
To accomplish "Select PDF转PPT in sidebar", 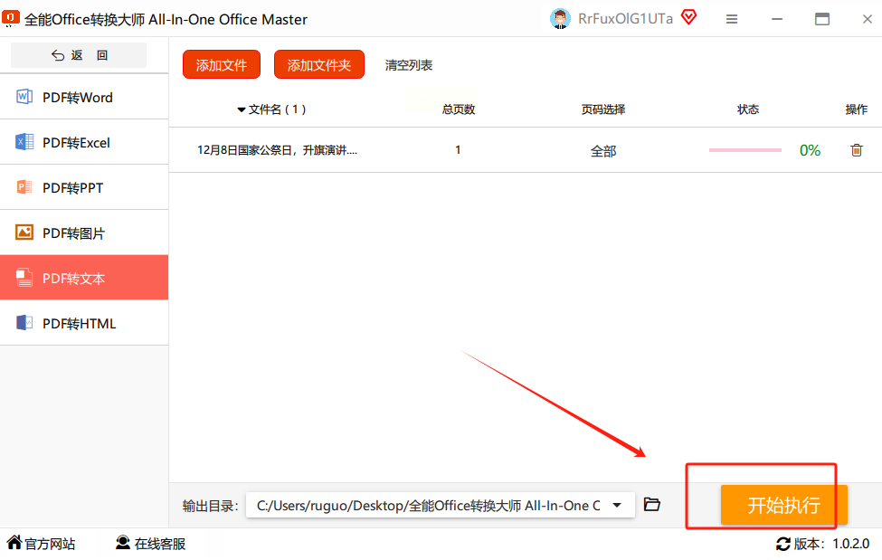I will click(84, 187).
